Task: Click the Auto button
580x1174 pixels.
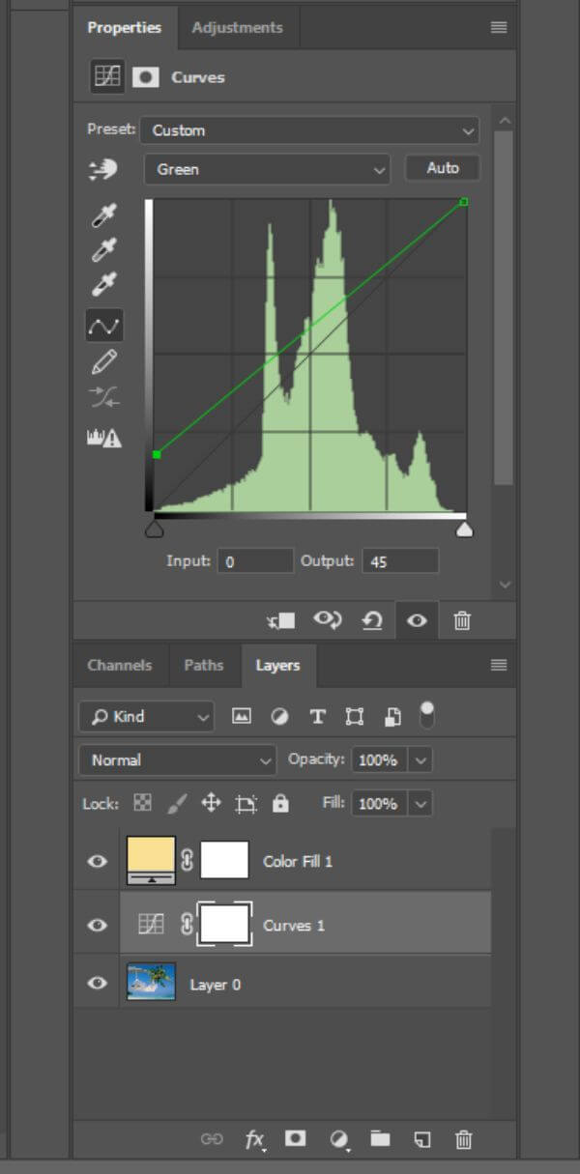Action: (442, 168)
